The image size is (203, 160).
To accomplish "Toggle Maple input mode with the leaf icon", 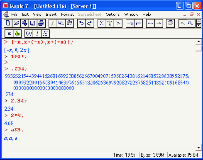I will 17,34.
